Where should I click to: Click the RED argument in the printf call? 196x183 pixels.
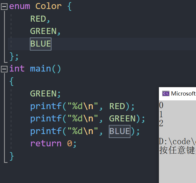(117, 106)
